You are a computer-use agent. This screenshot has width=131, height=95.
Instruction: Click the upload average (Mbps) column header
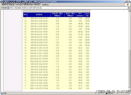pos(70,15)
